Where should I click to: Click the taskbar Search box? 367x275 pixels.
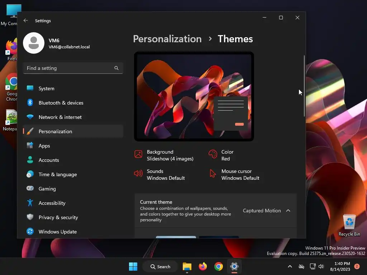click(160, 266)
